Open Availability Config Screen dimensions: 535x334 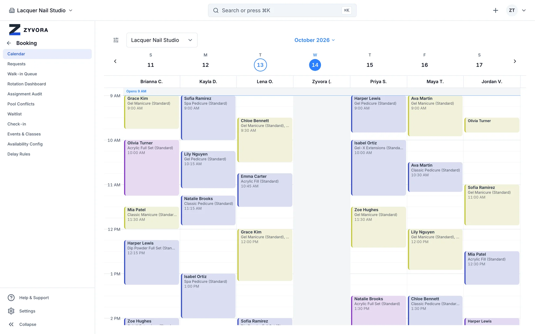click(x=47, y=144)
